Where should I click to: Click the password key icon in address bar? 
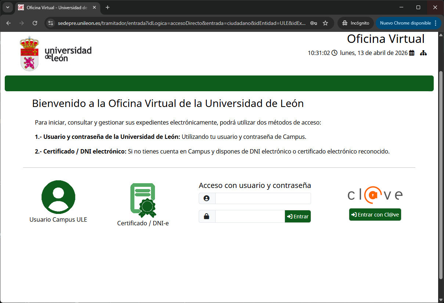(314, 23)
